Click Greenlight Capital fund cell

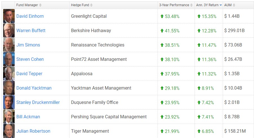pyautogui.click(x=89, y=16)
